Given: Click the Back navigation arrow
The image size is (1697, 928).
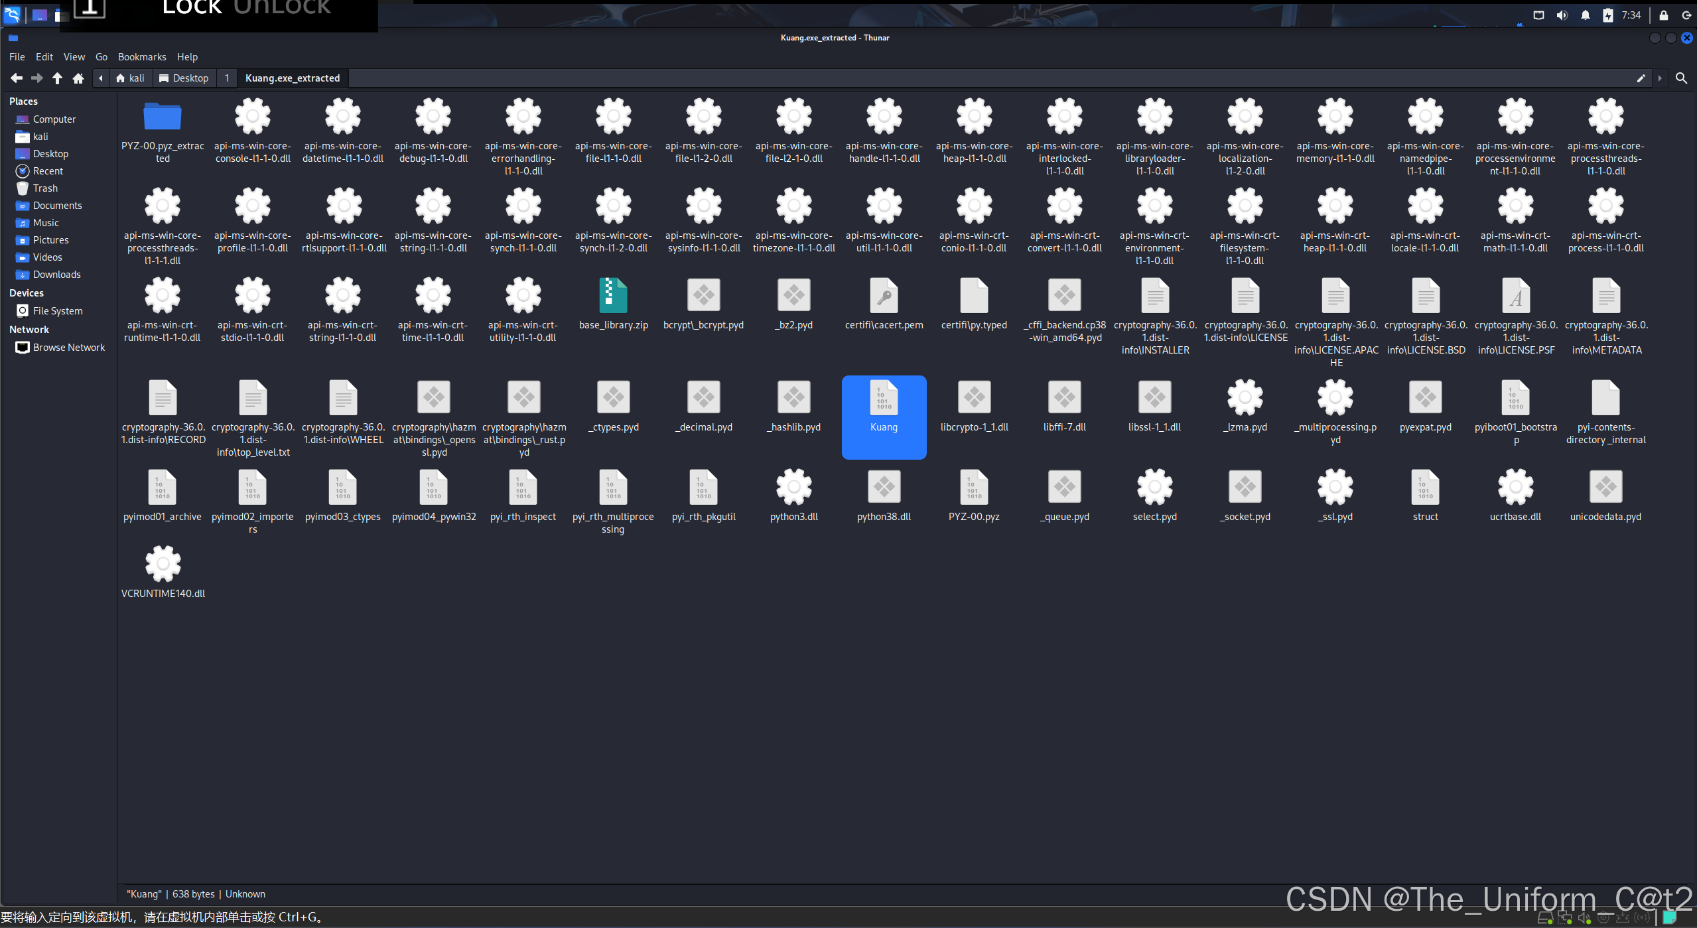Looking at the screenshot, I should pyautogui.click(x=17, y=78).
